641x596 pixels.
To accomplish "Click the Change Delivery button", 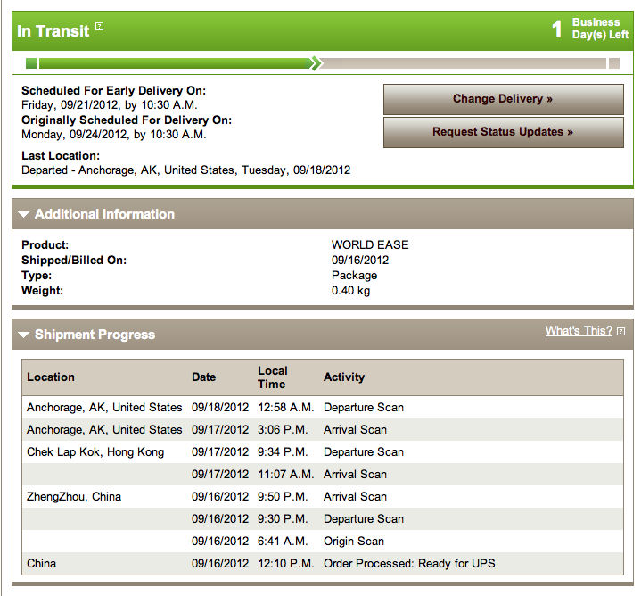I will tap(503, 99).
